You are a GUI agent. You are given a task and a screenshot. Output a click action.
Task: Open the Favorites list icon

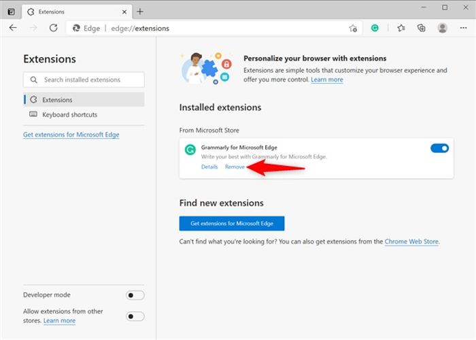(401, 29)
